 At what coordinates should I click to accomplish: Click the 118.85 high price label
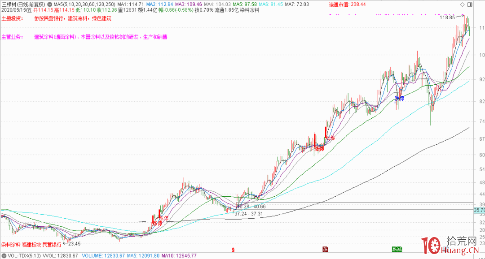(447, 18)
